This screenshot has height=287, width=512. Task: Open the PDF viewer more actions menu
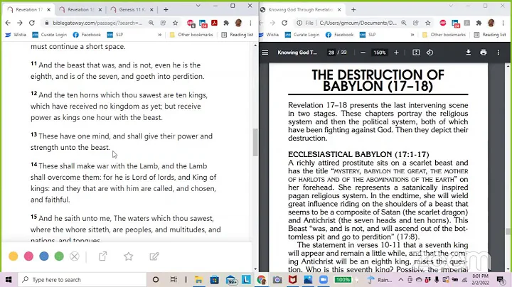click(498, 53)
